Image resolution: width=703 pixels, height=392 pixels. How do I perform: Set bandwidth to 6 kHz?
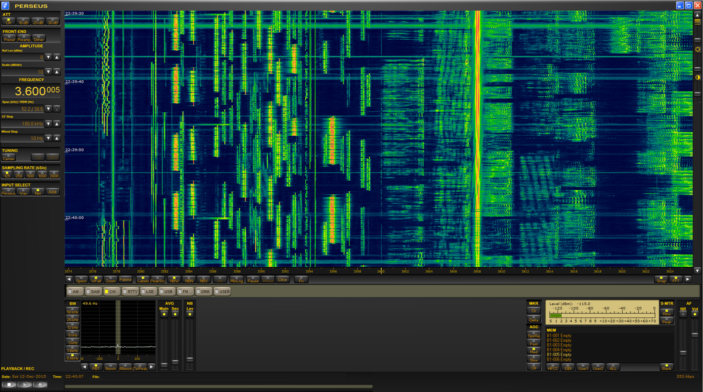coord(73,335)
